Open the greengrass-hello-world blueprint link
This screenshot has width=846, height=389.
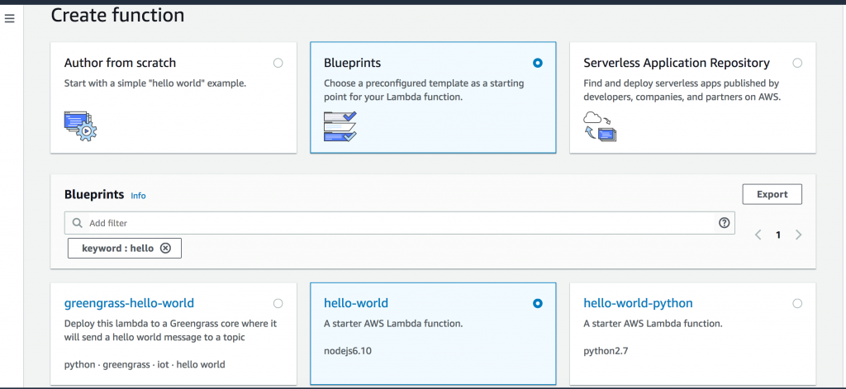[x=129, y=303]
